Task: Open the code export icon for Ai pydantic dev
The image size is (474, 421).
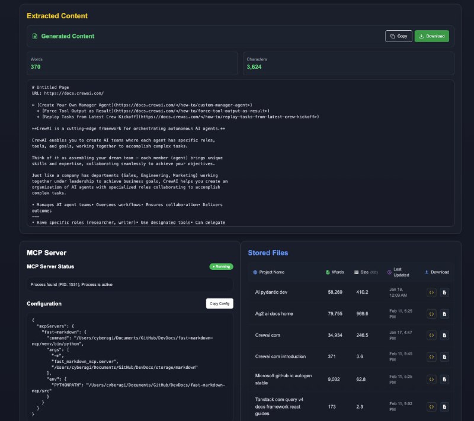Action: pos(431,292)
